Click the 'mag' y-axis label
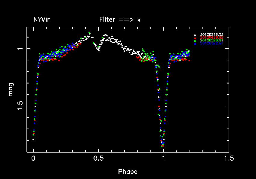Image resolution: width=256 pixels, height=179 pixels. (11, 90)
